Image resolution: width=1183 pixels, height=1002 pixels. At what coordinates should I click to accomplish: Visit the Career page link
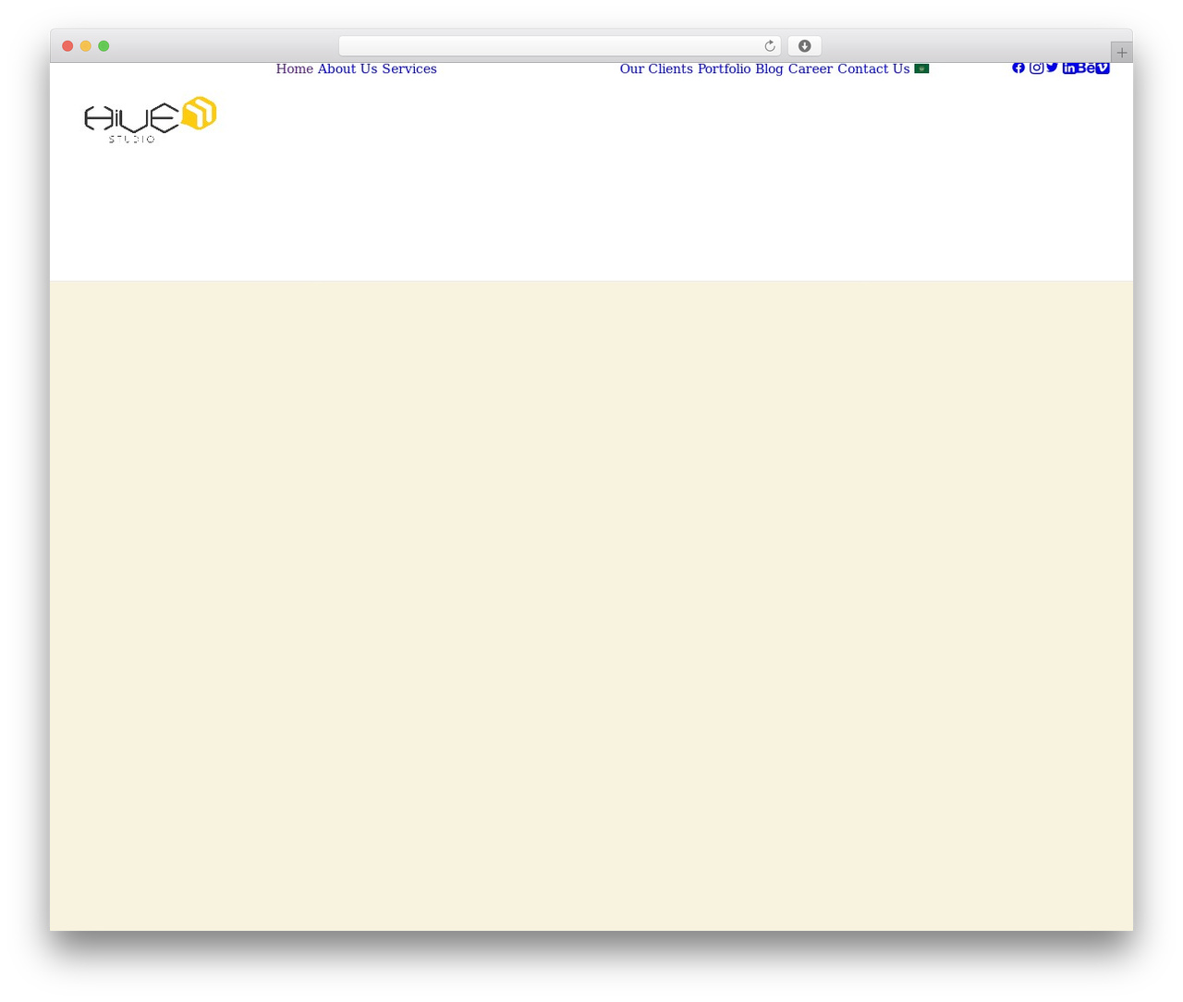[811, 69]
